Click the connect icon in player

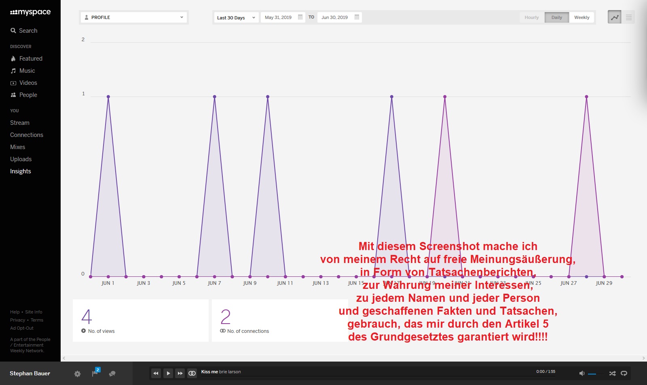point(192,373)
